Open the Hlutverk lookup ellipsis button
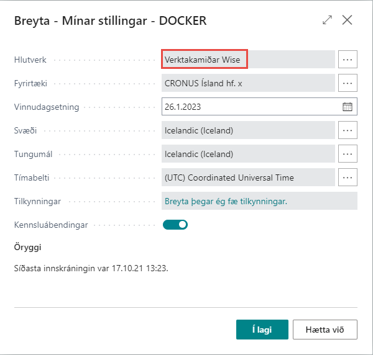Image resolution: width=373 pixels, height=355 pixels. pos(348,60)
